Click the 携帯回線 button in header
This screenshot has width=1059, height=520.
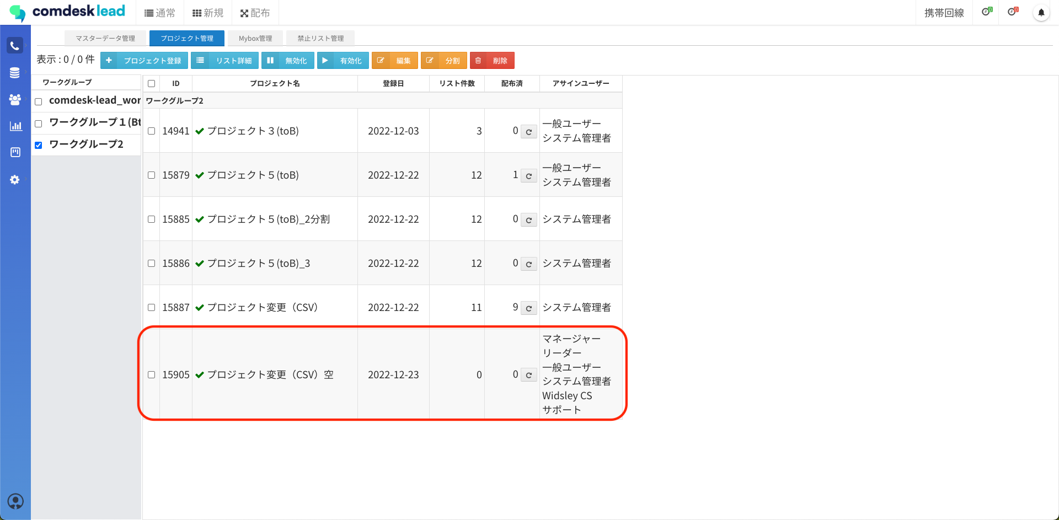tap(944, 13)
